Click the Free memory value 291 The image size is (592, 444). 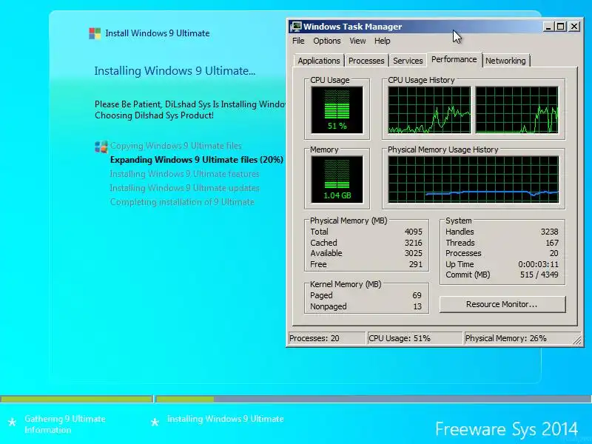click(416, 264)
